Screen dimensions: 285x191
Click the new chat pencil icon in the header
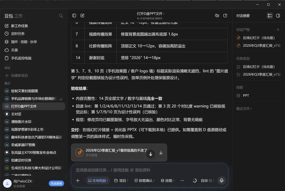(x=82, y=16)
